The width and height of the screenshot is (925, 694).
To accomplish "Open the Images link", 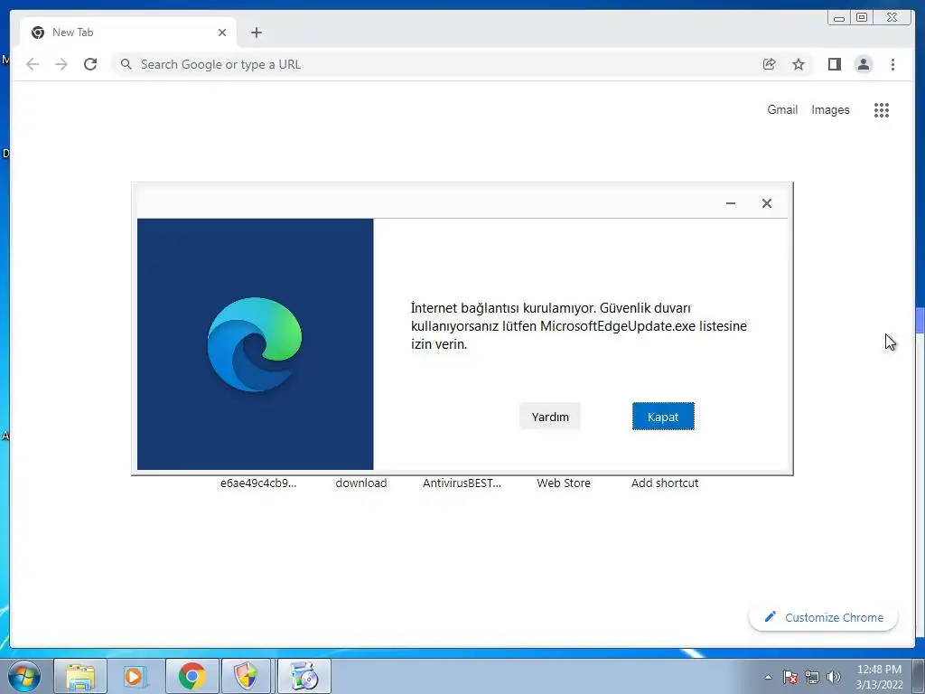I will pyautogui.click(x=830, y=109).
